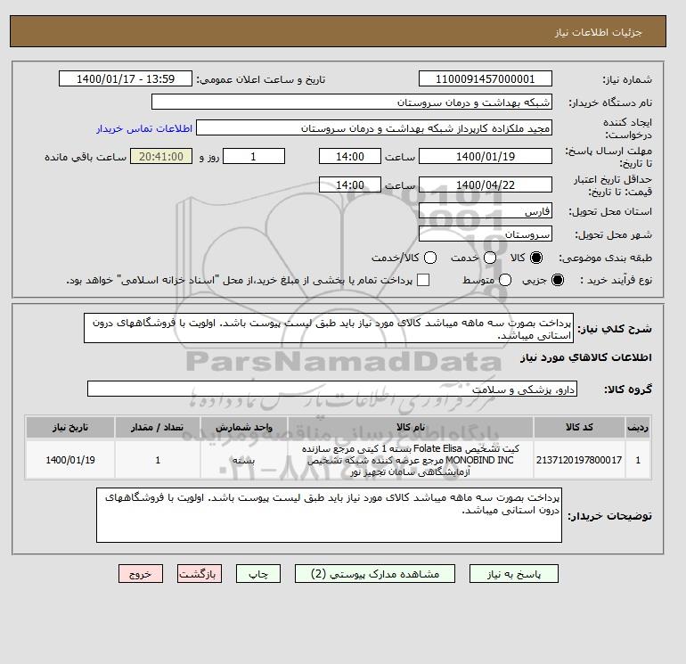Click the مشاهده مدارک پیوستی (2) button
This screenshot has height=664, width=686.
(375, 574)
